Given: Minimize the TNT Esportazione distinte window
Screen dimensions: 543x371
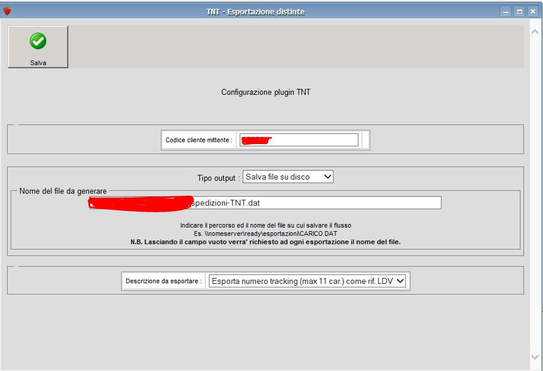Looking at the screenshot, I should [506, 11].
